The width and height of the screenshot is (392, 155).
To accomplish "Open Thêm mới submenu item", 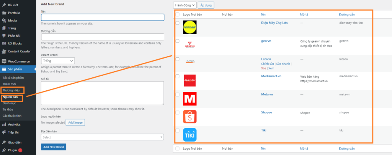I will coord(9,84).
